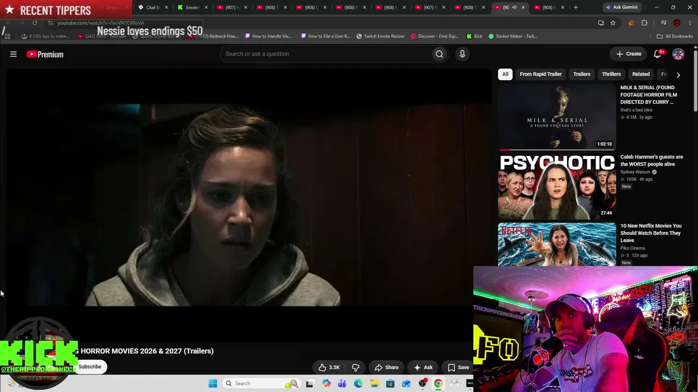Select the Related filter chip
This screenshot has width=698, height=392.
tap(641, 74)
